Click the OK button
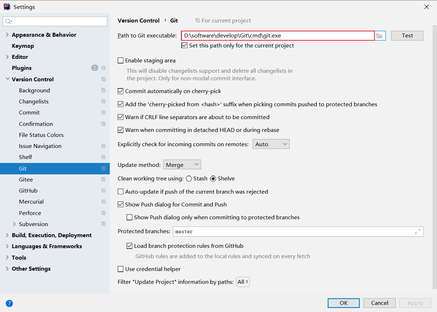The height and width of the screenshot is (312, 437). point(344,303)
